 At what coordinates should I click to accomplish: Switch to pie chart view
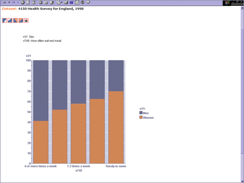[26, 20]
